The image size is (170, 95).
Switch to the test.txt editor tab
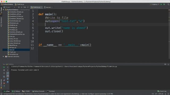(48, 7)
